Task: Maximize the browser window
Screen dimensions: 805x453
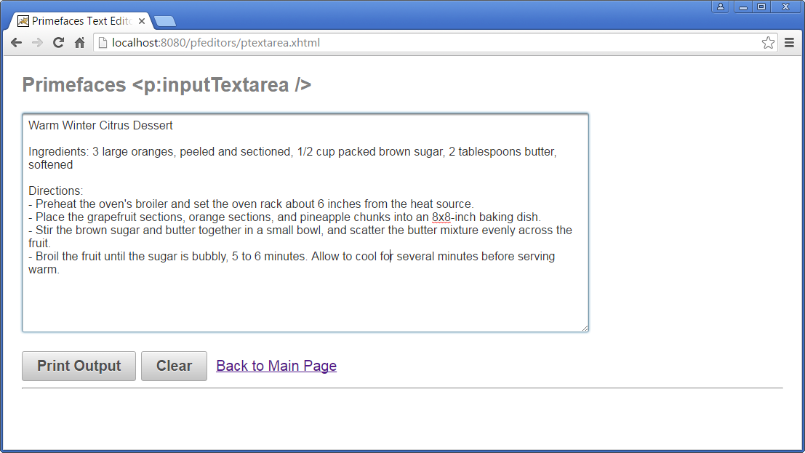Action: pos(761,7)
